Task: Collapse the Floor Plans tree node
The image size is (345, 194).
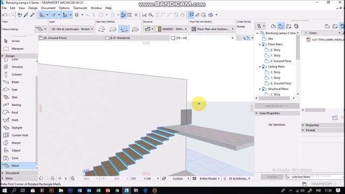Action: pyautogui.click(x=260, y=44)
